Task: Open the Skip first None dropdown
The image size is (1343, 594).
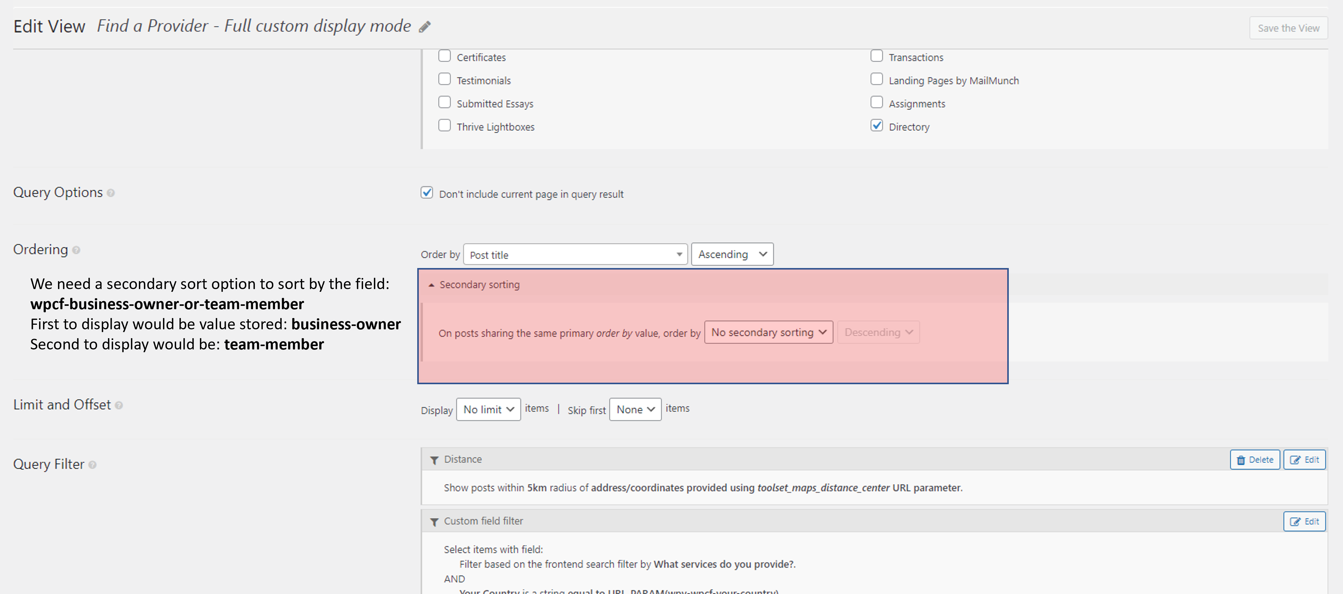Action: 635,410
